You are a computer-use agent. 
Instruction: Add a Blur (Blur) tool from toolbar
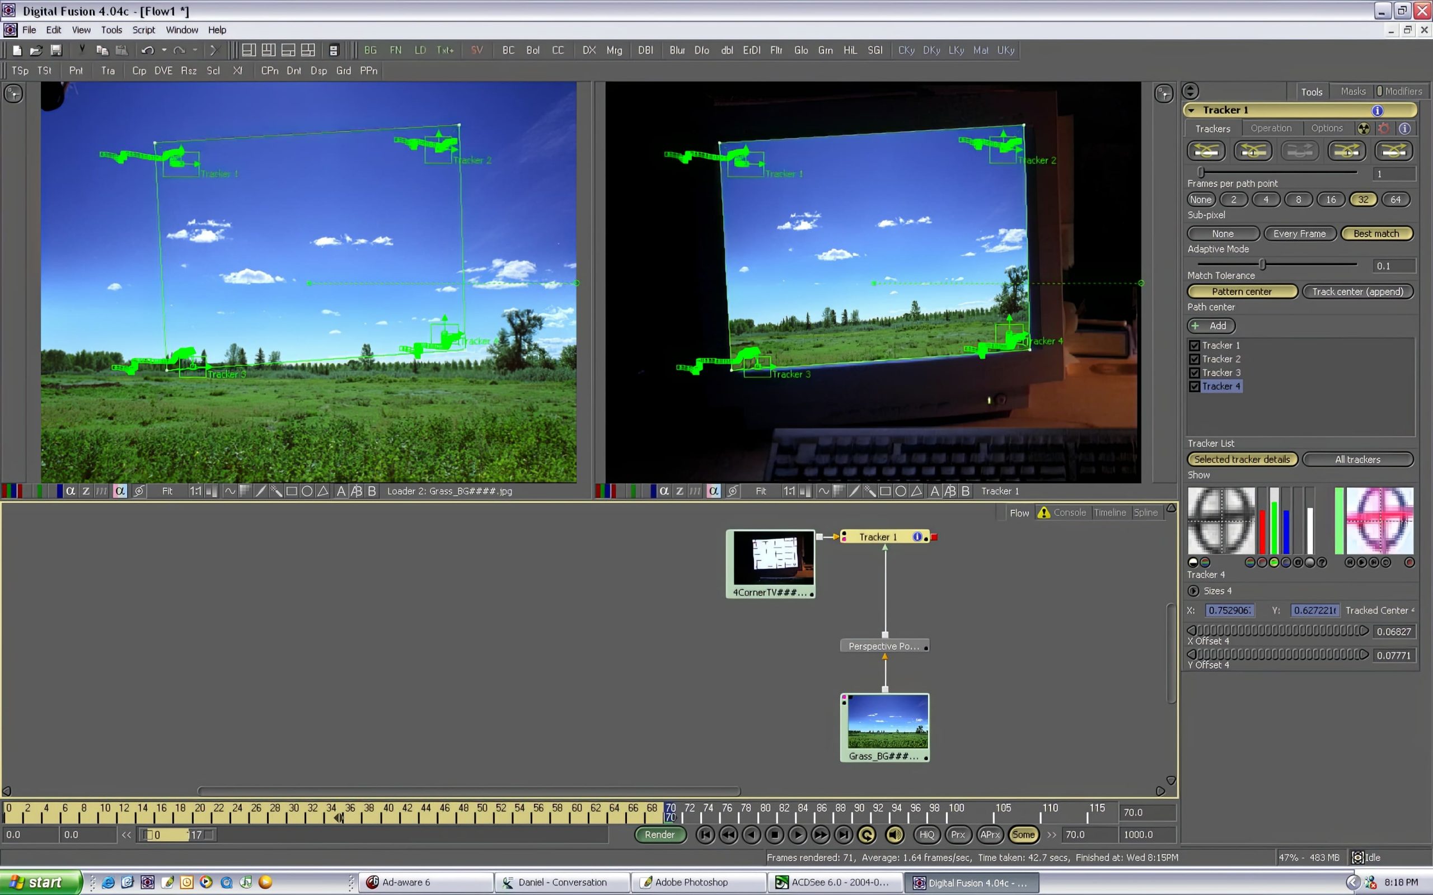677,50
